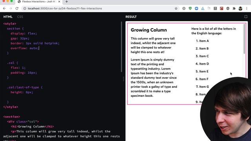Viewport: 251px width, 141px height.
Task: Click the "flex: 1;" code line
Action: click(x=18, y=68)
